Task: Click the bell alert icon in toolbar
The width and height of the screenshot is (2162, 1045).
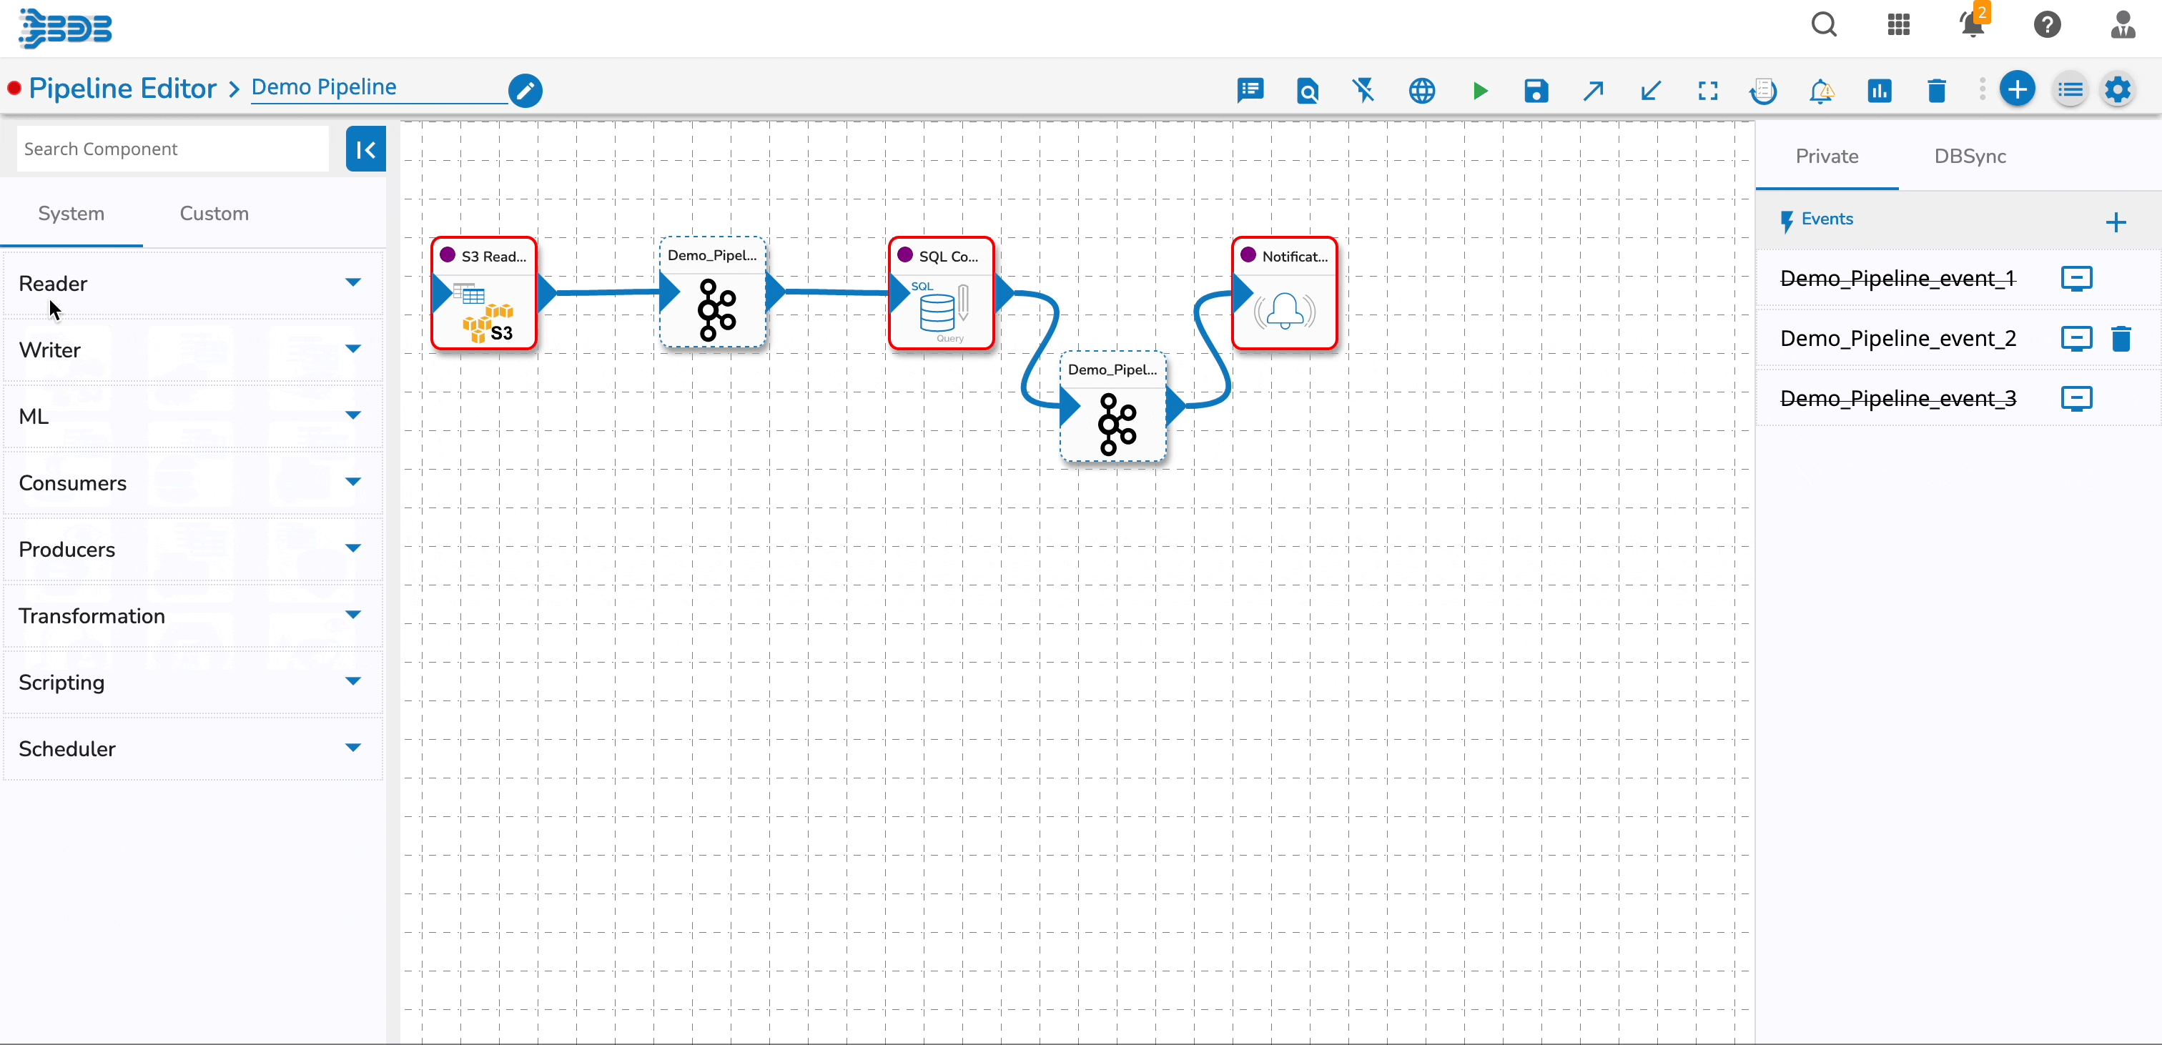Action: [x=1820, y=91]
